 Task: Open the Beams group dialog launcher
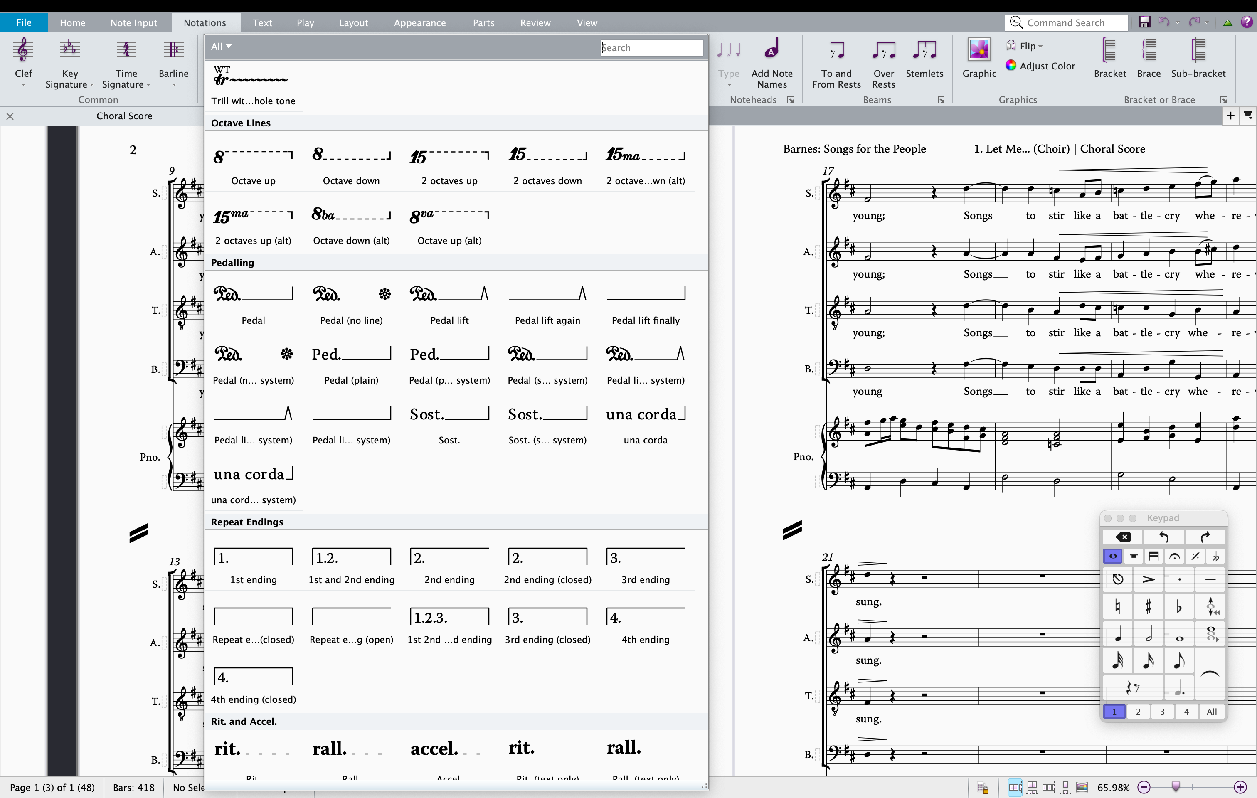pos(941,100)
